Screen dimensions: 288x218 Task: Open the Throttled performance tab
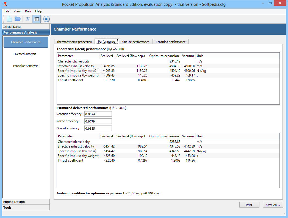[171, 42]
